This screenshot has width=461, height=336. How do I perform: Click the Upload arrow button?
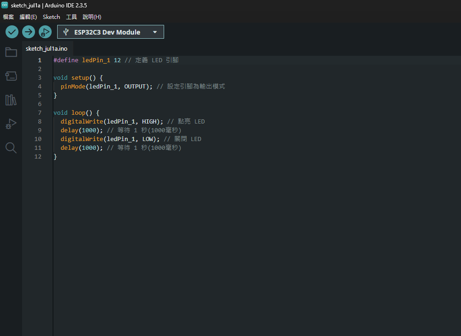[x=29, y=32]
